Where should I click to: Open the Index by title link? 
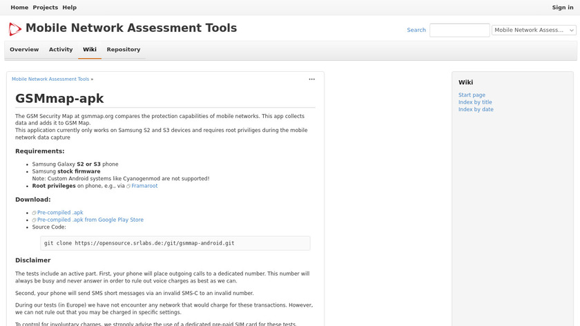[475, 102]
